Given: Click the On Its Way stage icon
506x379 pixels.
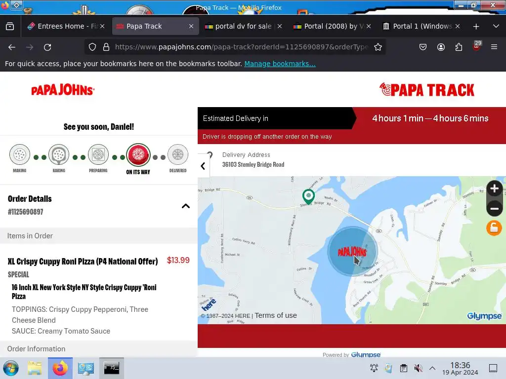Looking at the screenshot, I should coord(138,155).
